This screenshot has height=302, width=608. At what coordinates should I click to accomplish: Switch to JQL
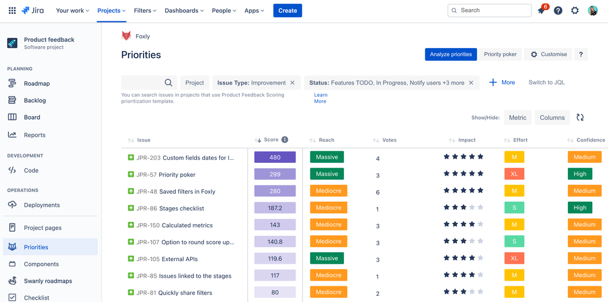(x=547, y=83)
